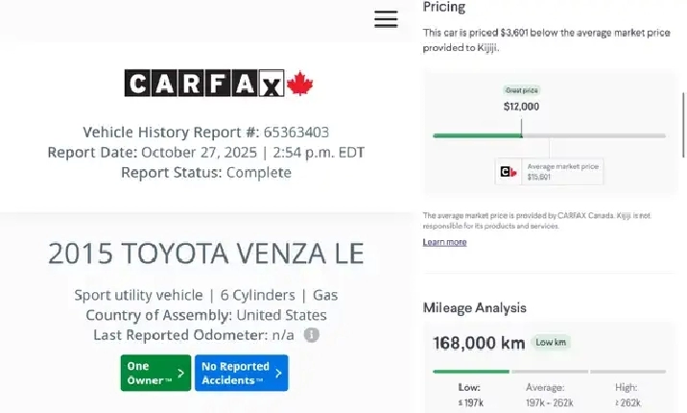Click the $12,000 price label
Viewport: 687px width, 413px height.
(x=521, y=107)
